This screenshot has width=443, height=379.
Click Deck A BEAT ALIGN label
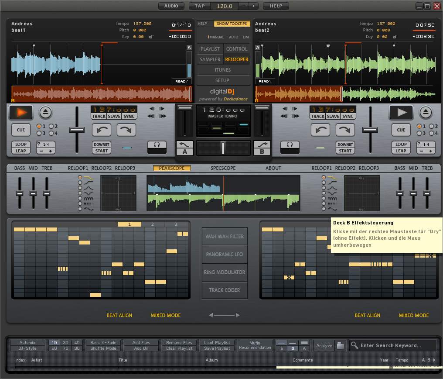[x=119, y=315]
